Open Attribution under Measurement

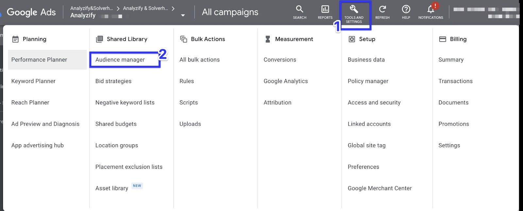(x=278, y=102)
